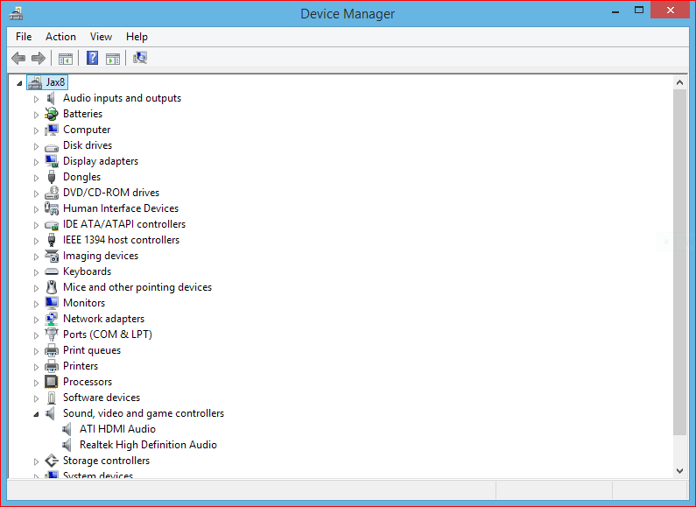Close the Device Manager window
The width and height of the screenshot is (696, 507).
point(671,11)
